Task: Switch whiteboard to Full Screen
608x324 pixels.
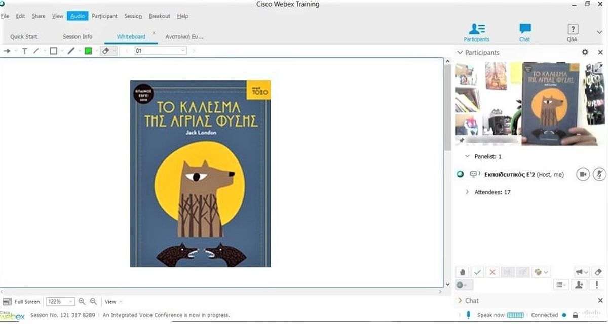Action: [x=21, y=302]
